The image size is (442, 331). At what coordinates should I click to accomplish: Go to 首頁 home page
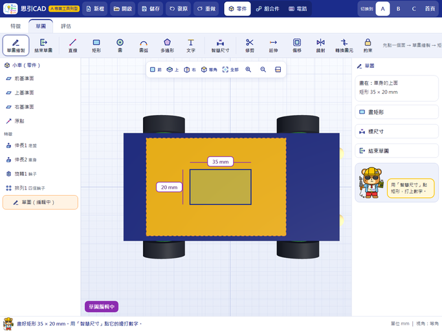pos(430,9)
